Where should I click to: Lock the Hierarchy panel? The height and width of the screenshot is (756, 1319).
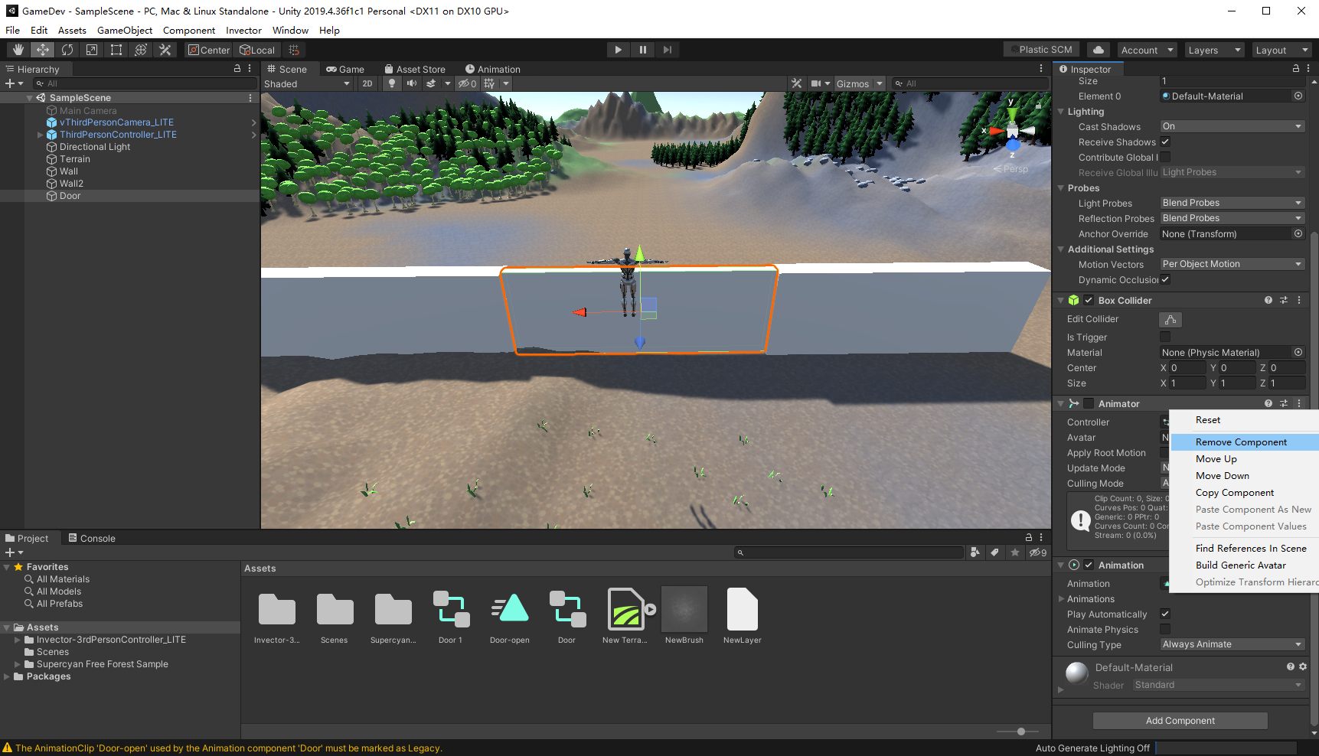237,68
